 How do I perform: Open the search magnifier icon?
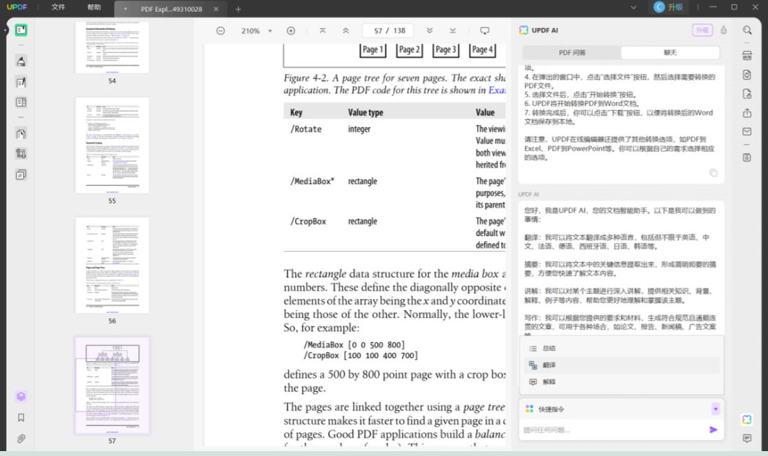click(747, 31)
